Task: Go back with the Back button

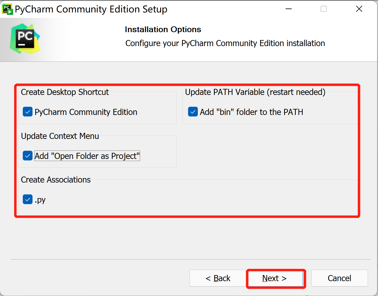Action: tap(218, 278)
